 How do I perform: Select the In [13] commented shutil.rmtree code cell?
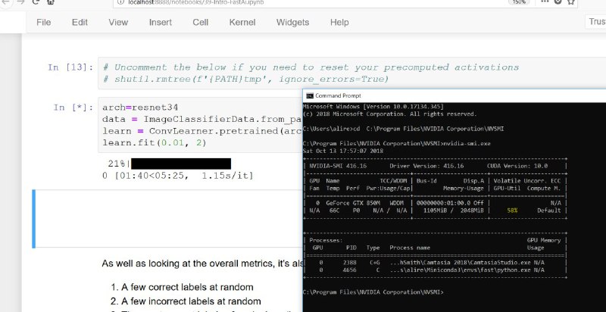(x=351, y=73)
